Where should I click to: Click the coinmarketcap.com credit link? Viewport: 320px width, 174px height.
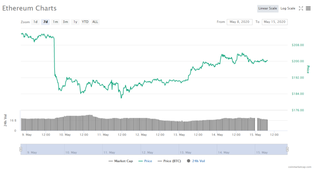coord(300,167)
